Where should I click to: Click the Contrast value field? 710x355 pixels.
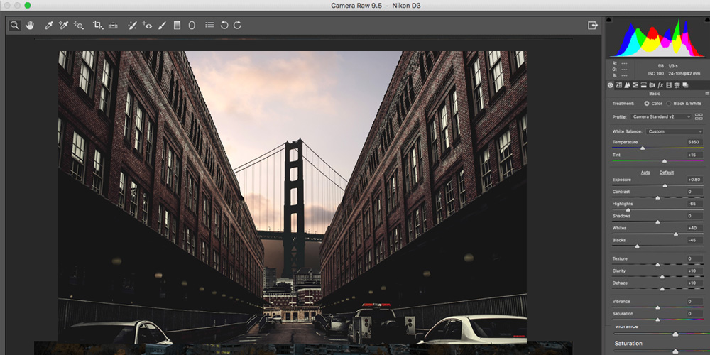694,192
